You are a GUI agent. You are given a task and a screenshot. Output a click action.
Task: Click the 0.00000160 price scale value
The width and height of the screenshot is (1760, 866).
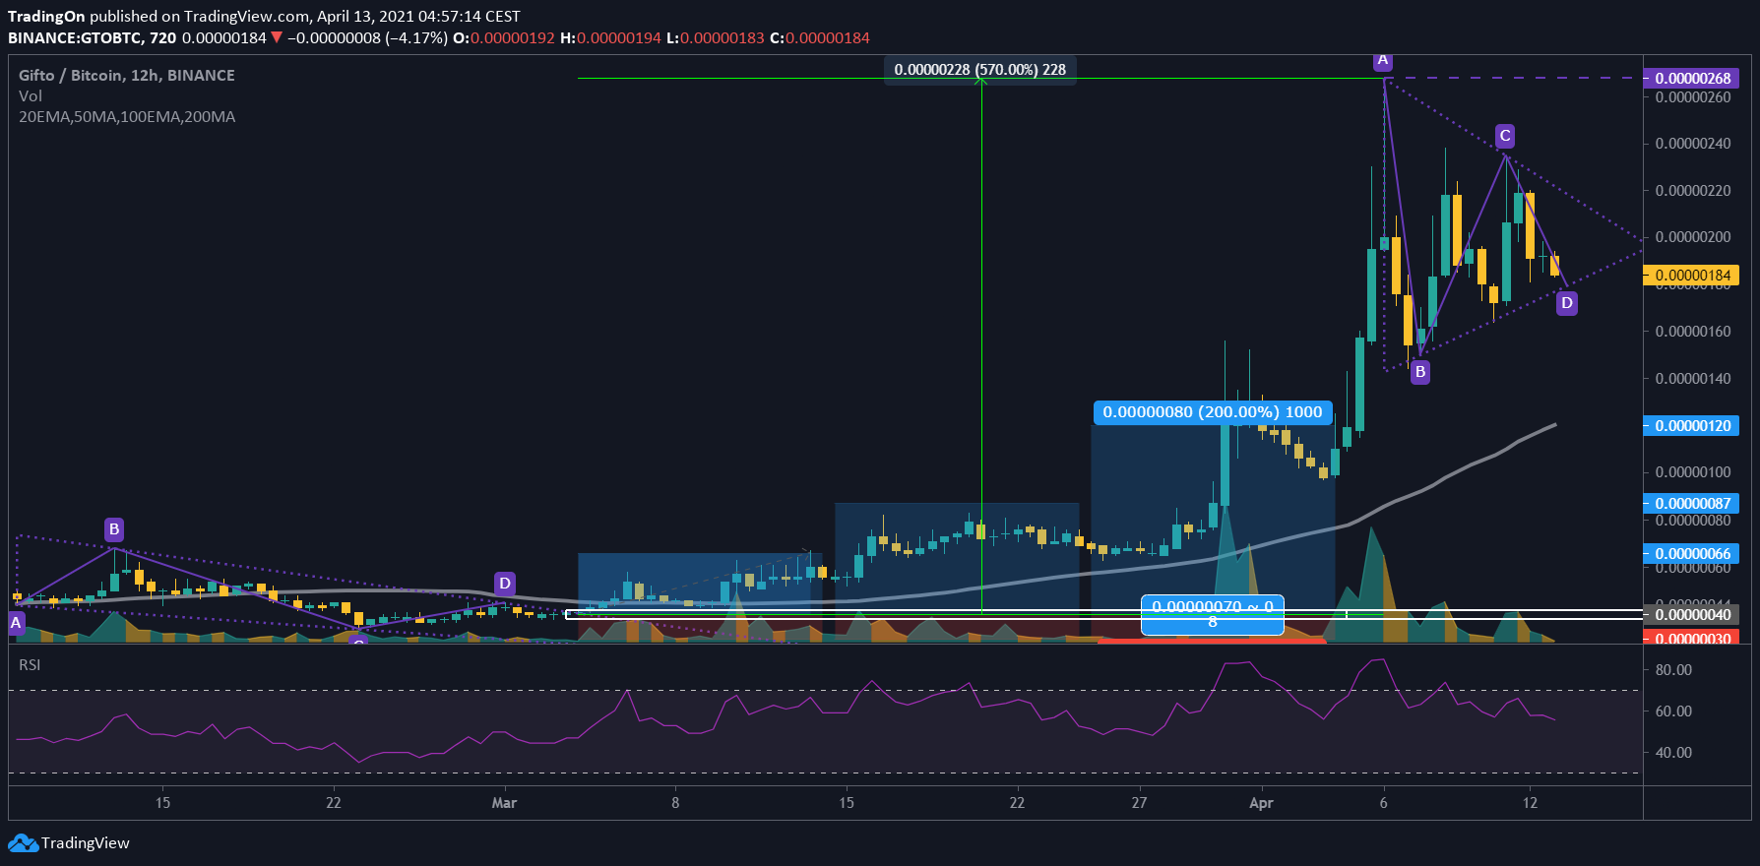(1693, 332)
